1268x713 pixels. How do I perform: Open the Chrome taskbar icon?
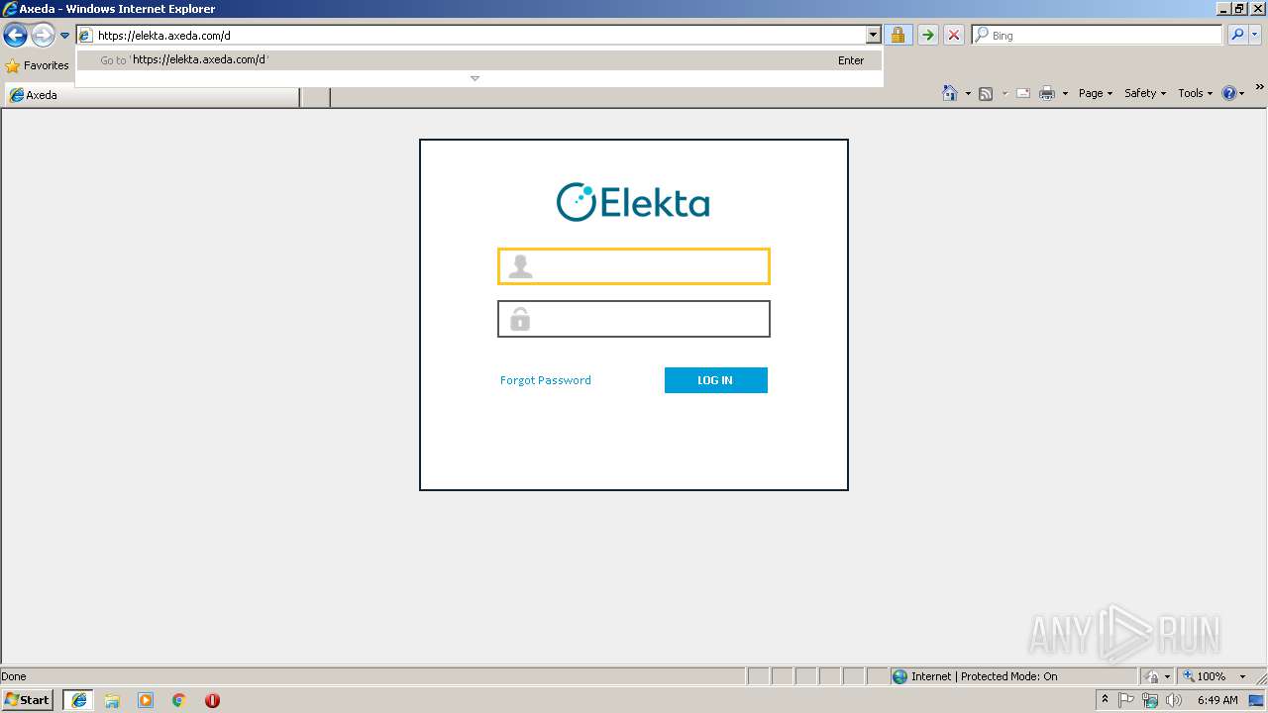tap(179, 700)
